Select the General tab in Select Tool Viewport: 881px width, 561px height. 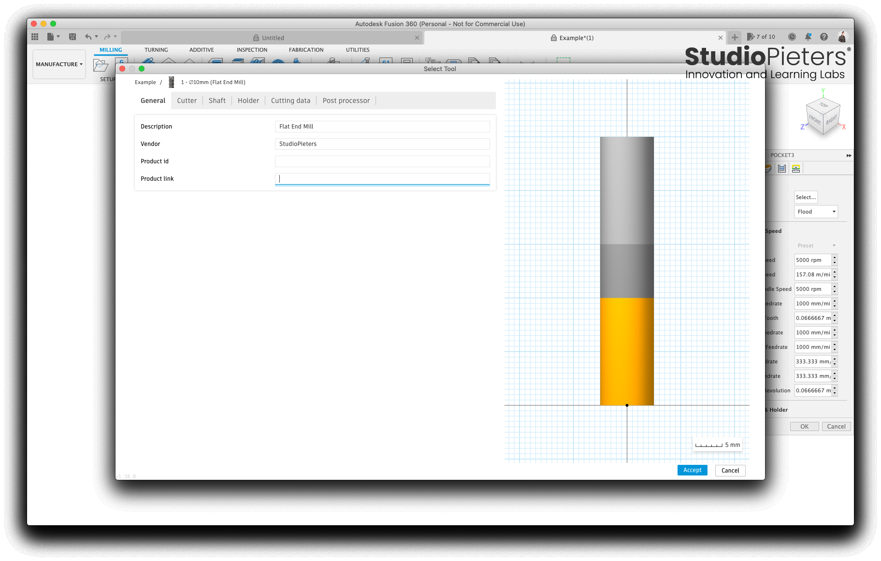click(153, 101)
